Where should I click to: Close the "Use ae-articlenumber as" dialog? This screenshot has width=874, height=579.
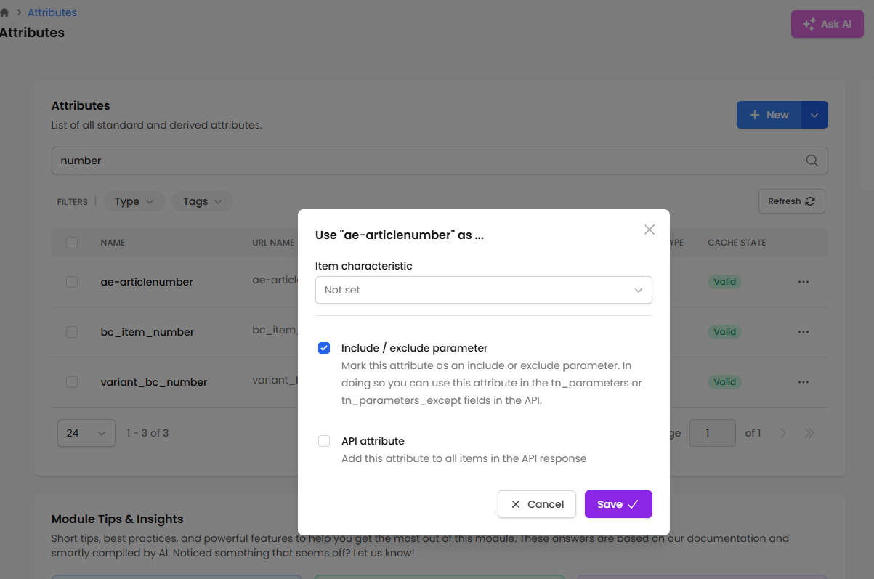[x=650, y=230]
